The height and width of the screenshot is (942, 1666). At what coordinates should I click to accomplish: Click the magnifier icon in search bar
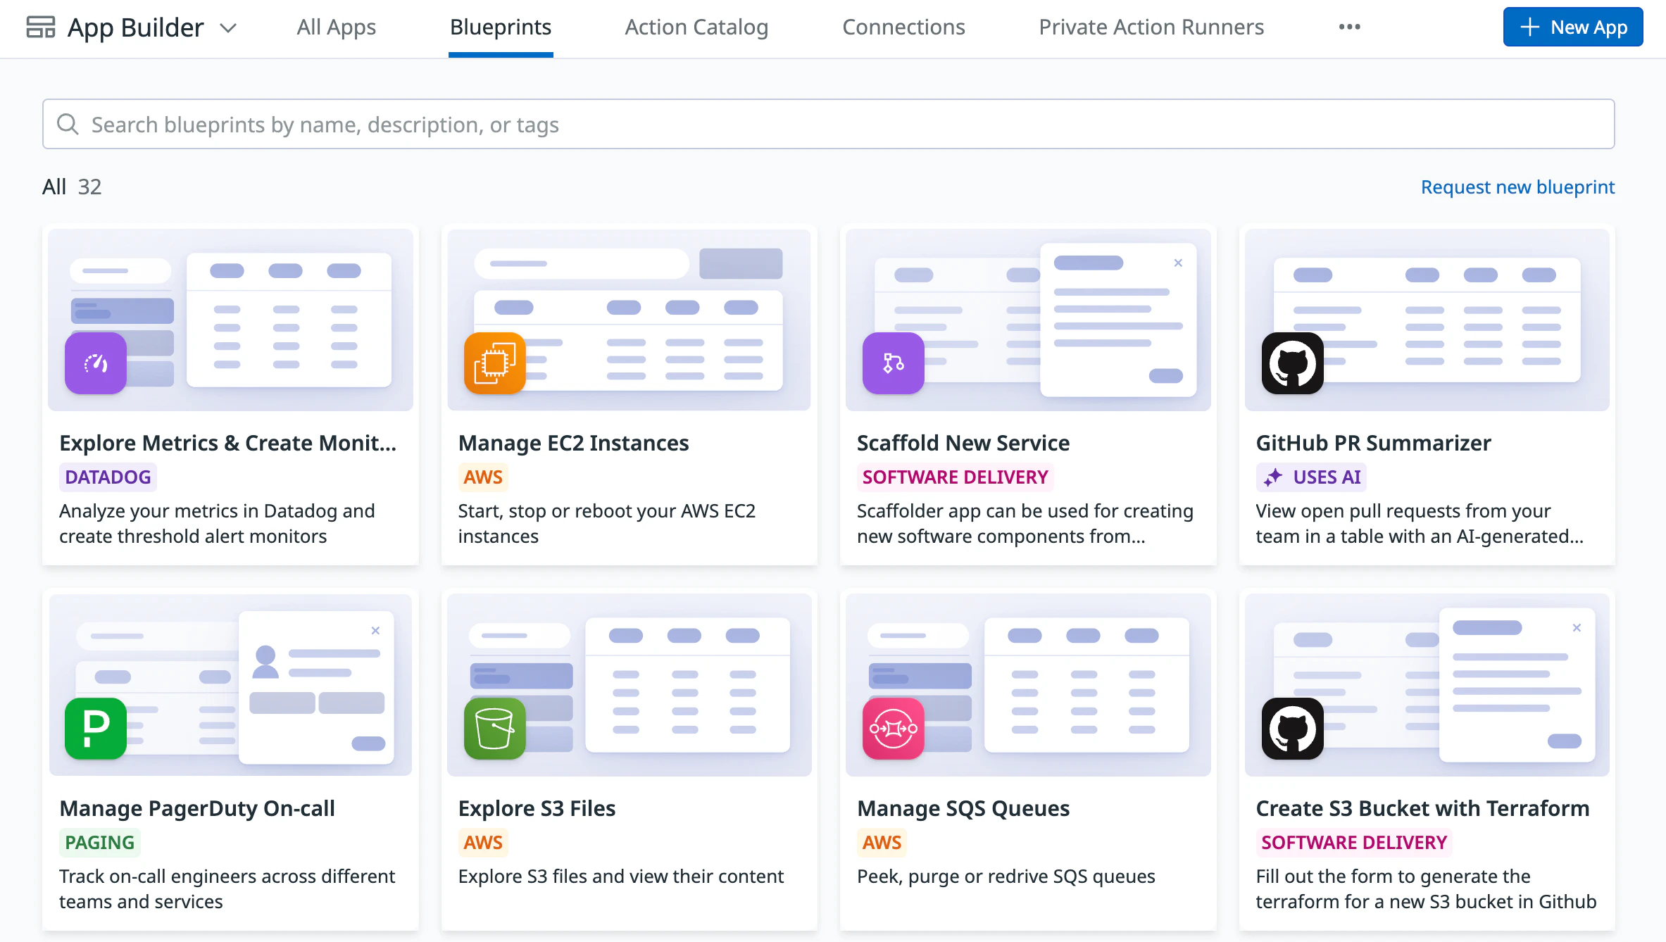pos(68,124)
